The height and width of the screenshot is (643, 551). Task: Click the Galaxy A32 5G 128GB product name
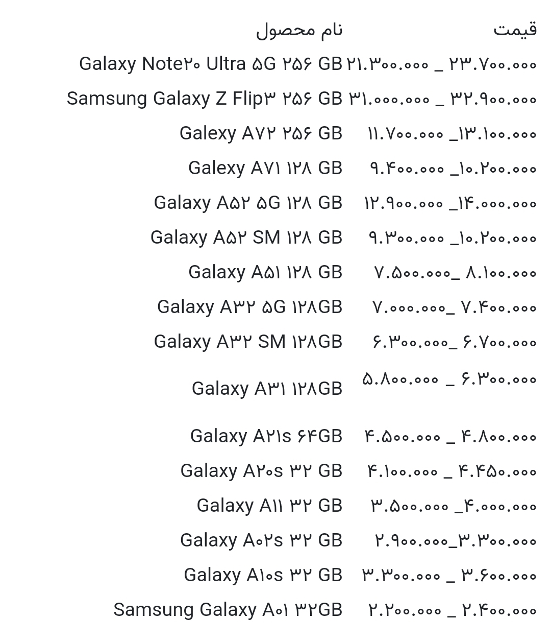tap(249, 307)
